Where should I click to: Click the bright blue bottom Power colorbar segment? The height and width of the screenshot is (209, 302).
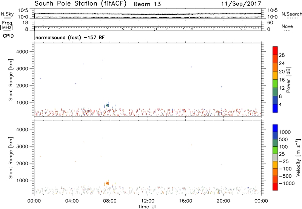click(275, 108)
